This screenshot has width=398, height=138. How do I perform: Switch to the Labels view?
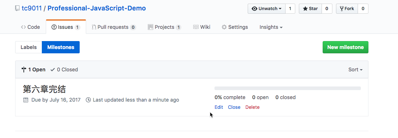(29, 47)
